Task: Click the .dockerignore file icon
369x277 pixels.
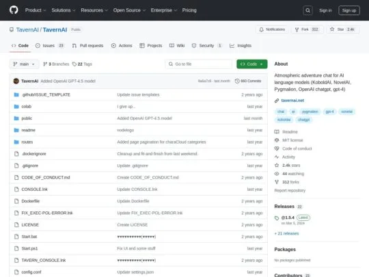Action: pos(16,154)
